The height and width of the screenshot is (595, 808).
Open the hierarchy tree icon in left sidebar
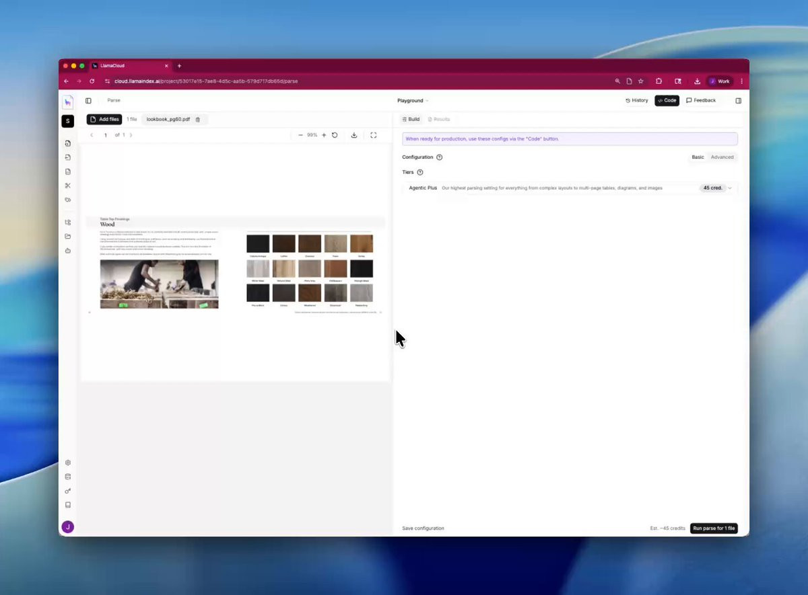coord(68,223)
